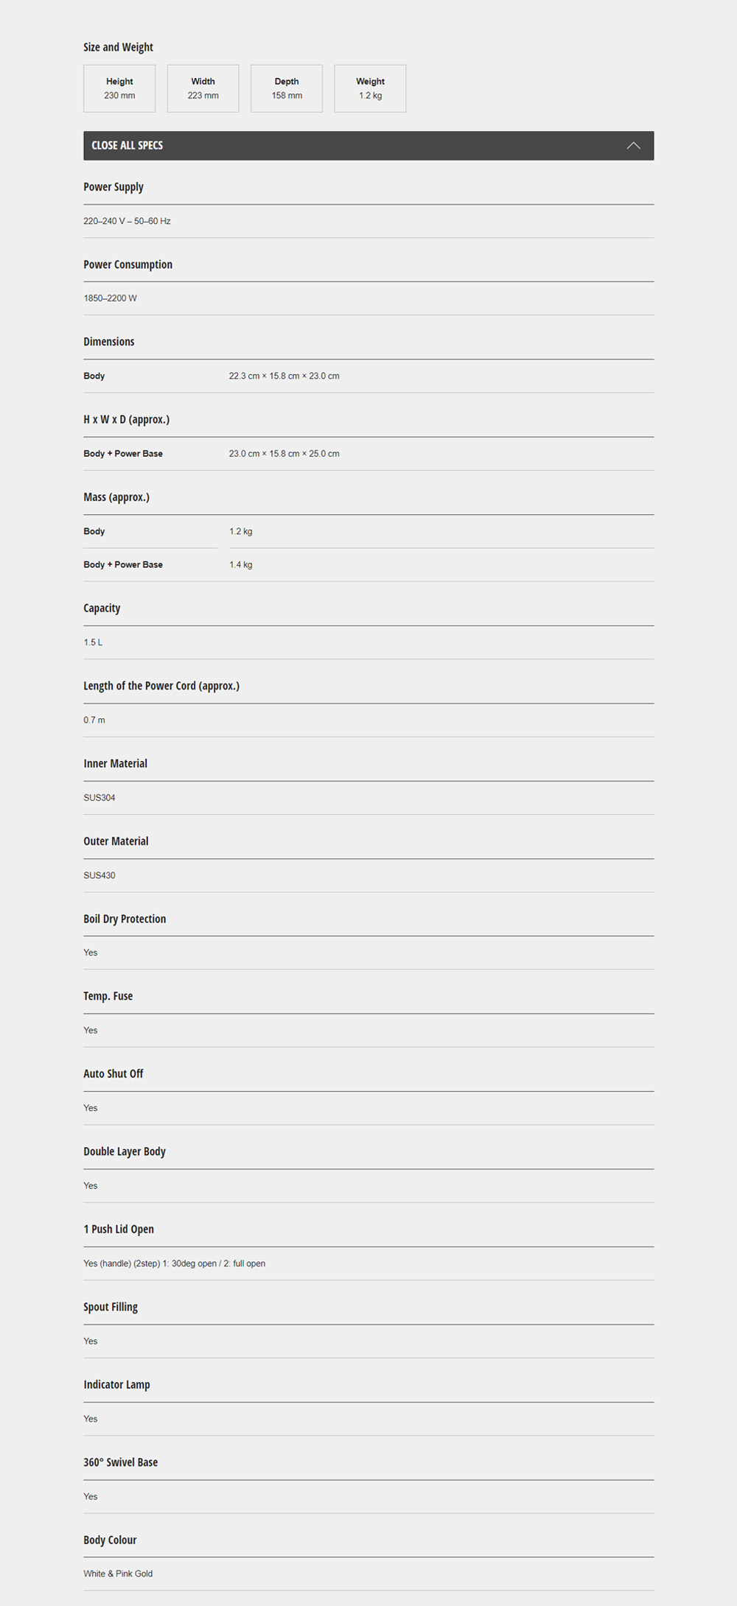This screenshot has height=1606, width=737.
Task: Click the Capacity section heading
Action: 102,609
